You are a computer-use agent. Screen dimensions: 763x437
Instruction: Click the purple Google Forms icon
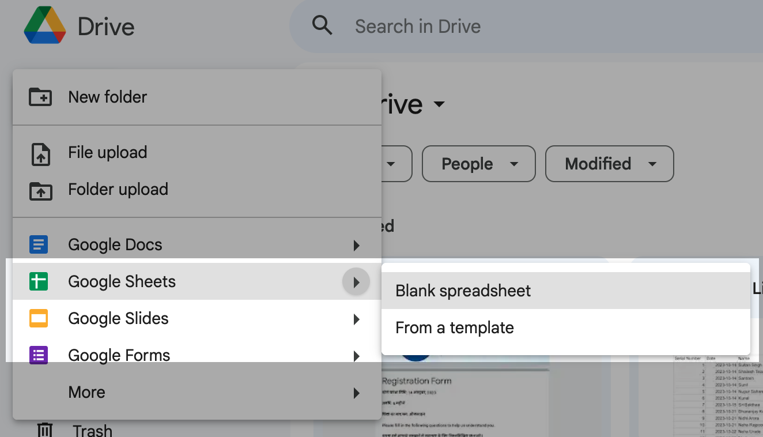(39, 355)
